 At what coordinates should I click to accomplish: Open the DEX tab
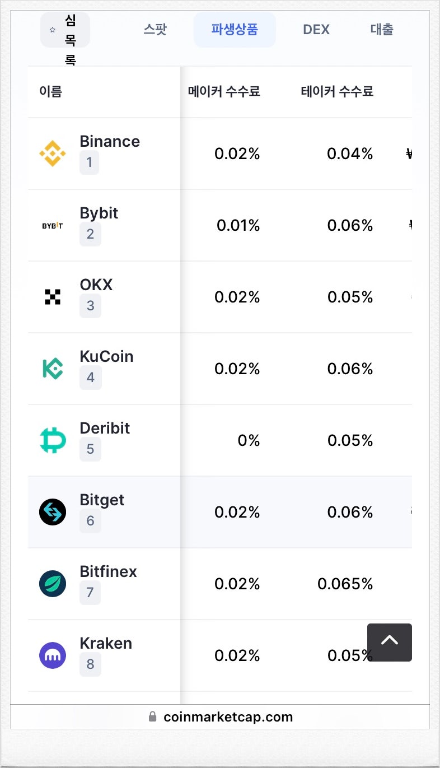coord(316,30)
